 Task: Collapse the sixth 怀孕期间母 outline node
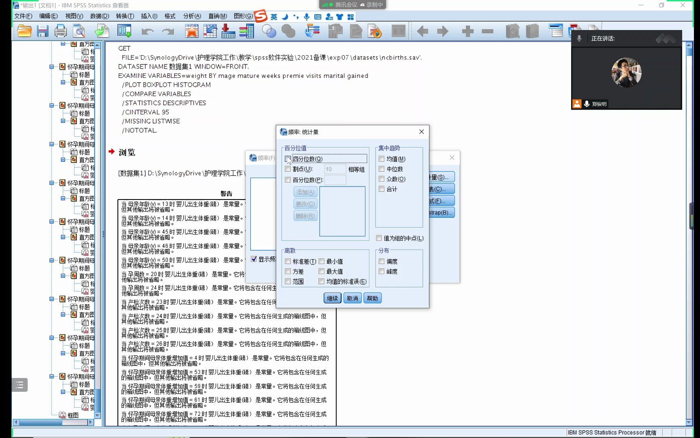click(52, 260)
